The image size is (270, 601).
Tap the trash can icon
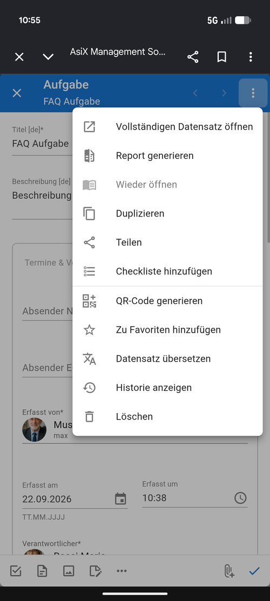89,417
